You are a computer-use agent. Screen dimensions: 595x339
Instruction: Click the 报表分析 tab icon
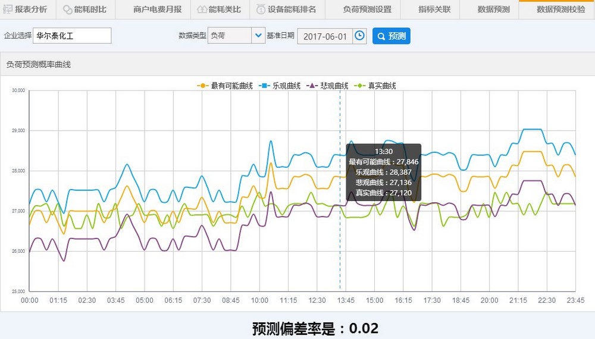click(x=9, y=10)
